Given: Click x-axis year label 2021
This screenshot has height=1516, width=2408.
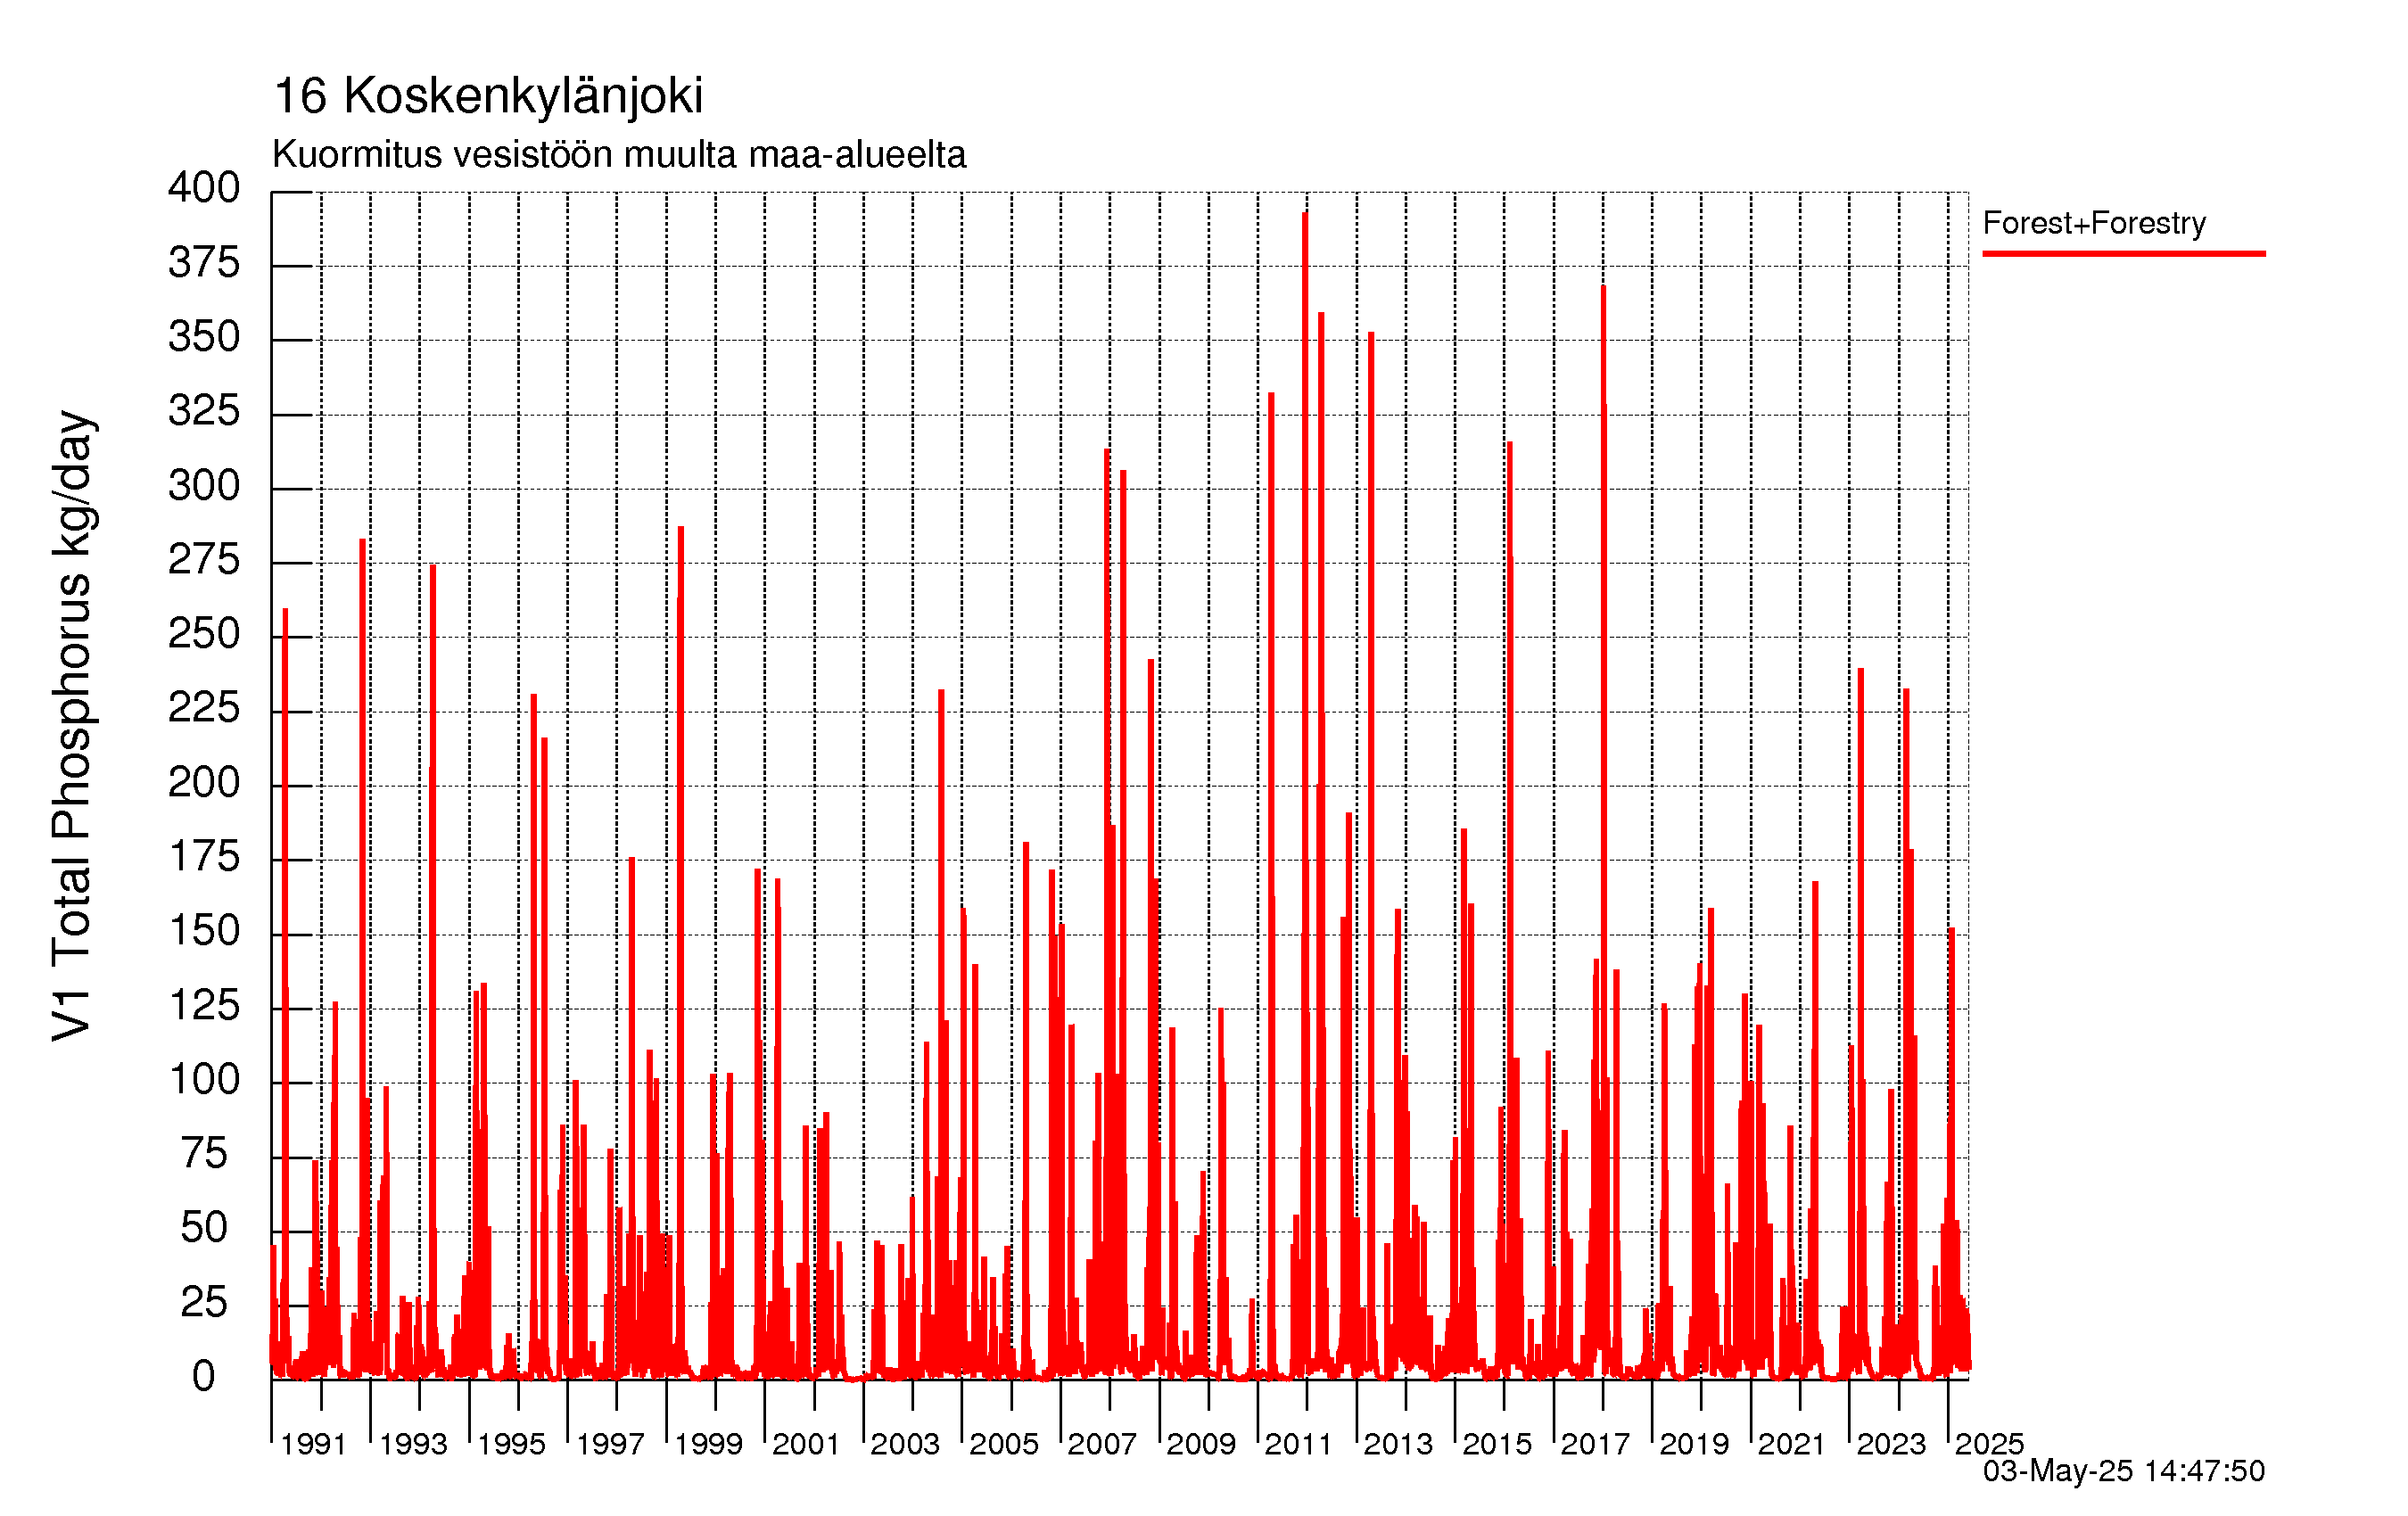Looking at the screenshot, I should click(1792, 1444).
